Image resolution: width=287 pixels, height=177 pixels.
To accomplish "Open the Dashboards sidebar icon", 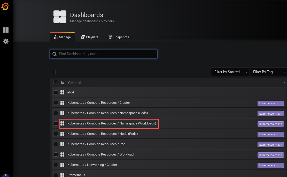I will tap(6, 30).
